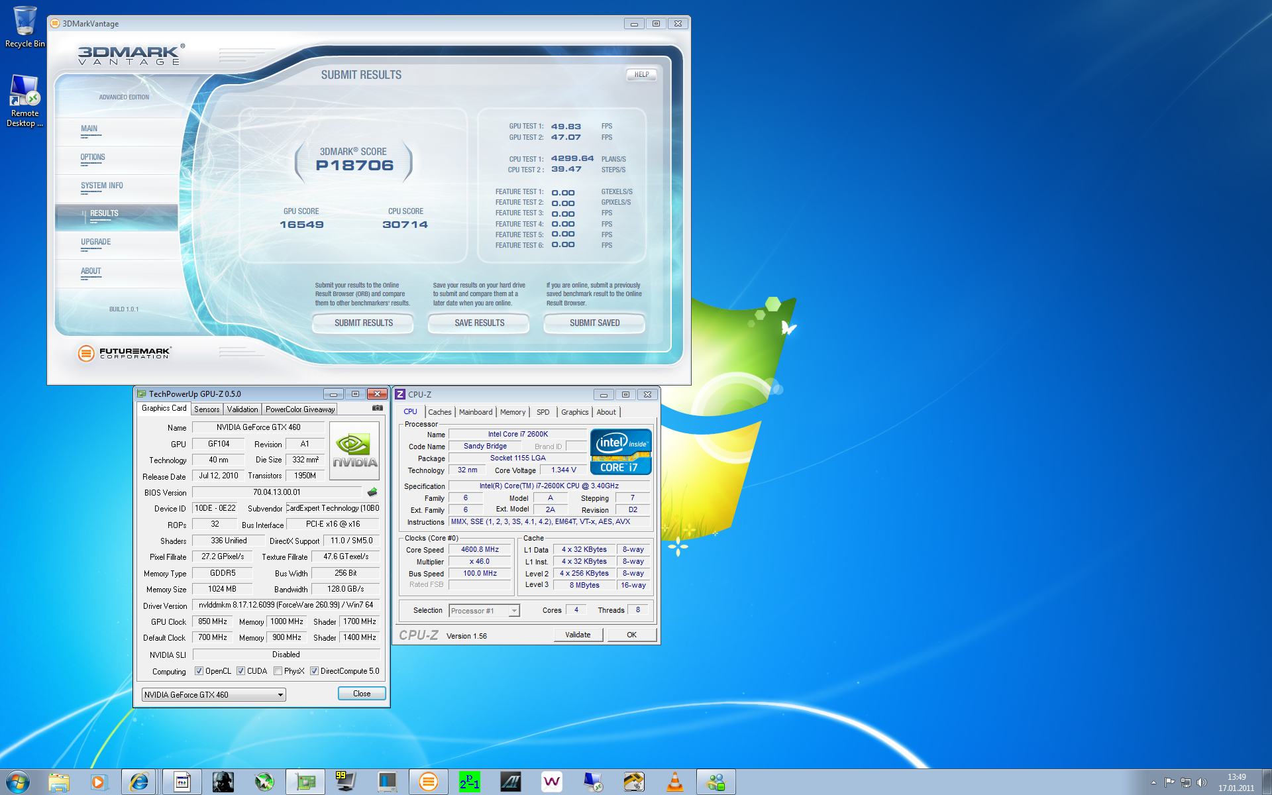Click the Futuremark Corporation logo

[125, 353]
